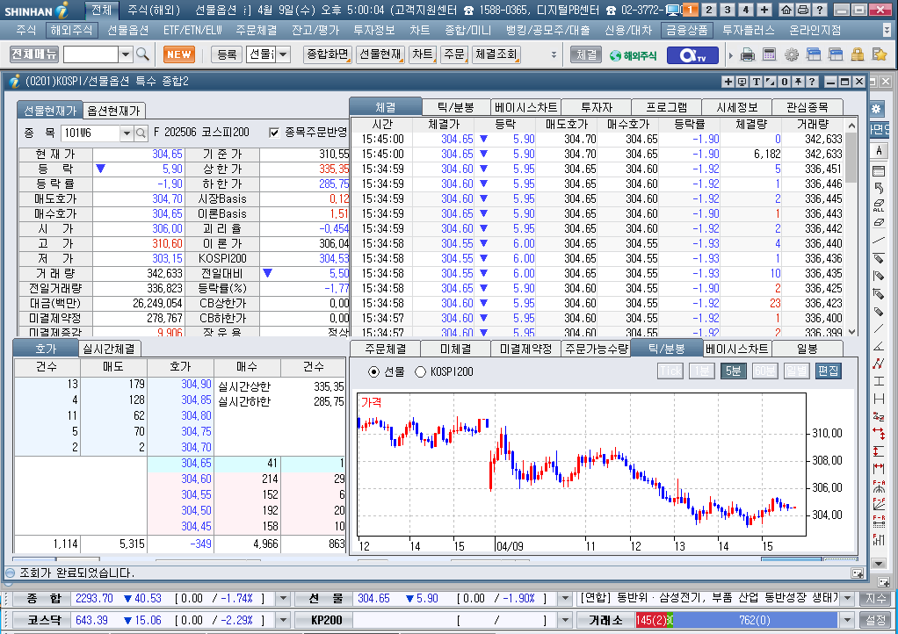Toggle the 60분 chart interval button
This screenshot has height=634, width=898.
tap(764, 371)
